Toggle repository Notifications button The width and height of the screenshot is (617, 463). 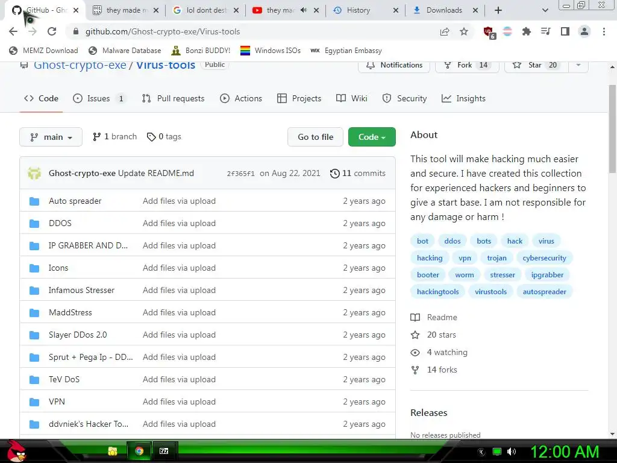(x=394, y=65)
